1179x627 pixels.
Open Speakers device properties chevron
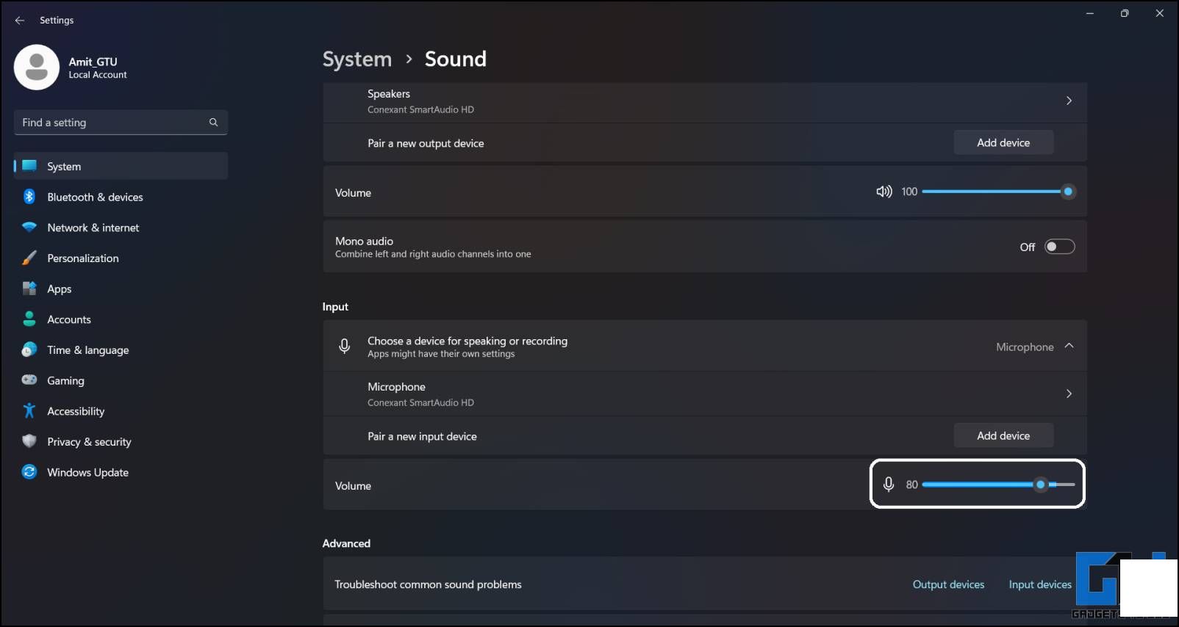point(1069,101)
